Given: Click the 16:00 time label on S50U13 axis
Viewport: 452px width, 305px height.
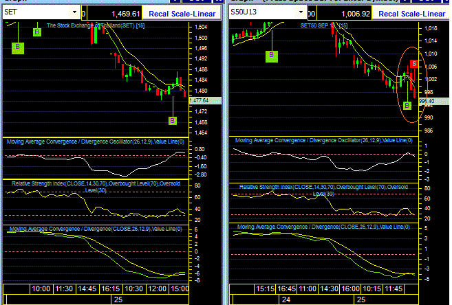Looking at the screenshot, I should coord(351,289).
